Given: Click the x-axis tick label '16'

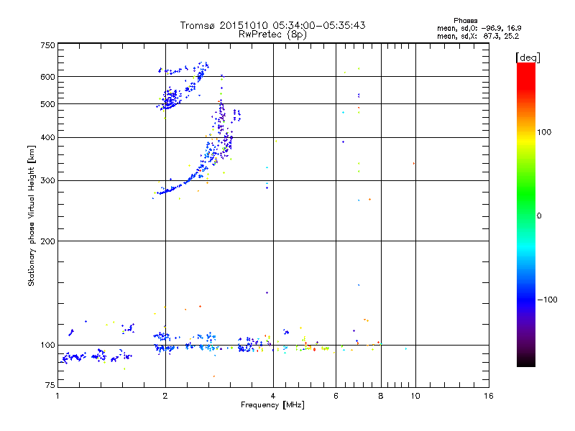Looking at the screenshot, I should 489,396.
